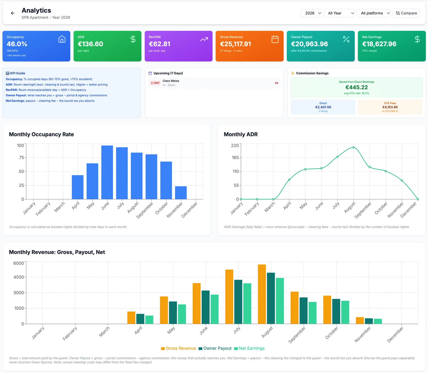Click the OUT badge next to Clara Weiss
The image size is (428, 373).
pos(155,83)
